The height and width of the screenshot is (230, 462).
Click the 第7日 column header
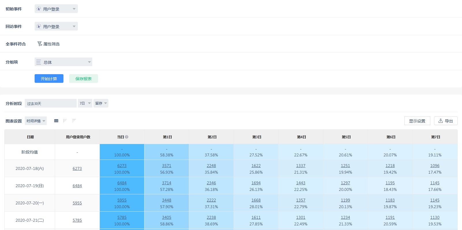coord(435,137)
